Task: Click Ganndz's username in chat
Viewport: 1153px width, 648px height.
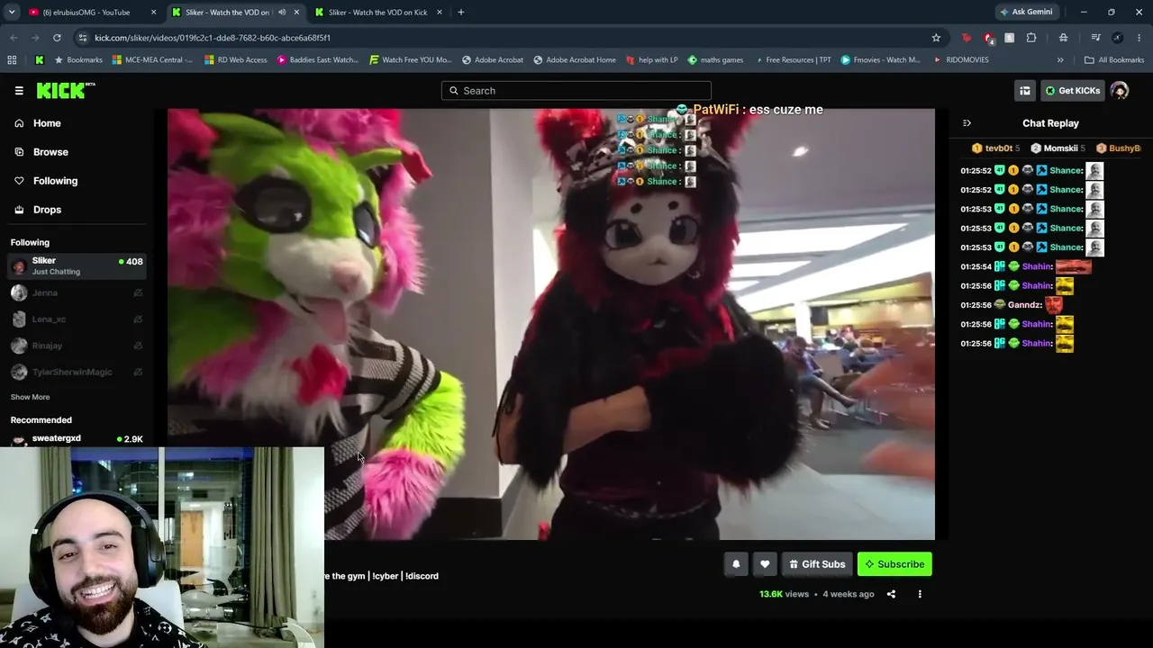Action: [1025, 305]
